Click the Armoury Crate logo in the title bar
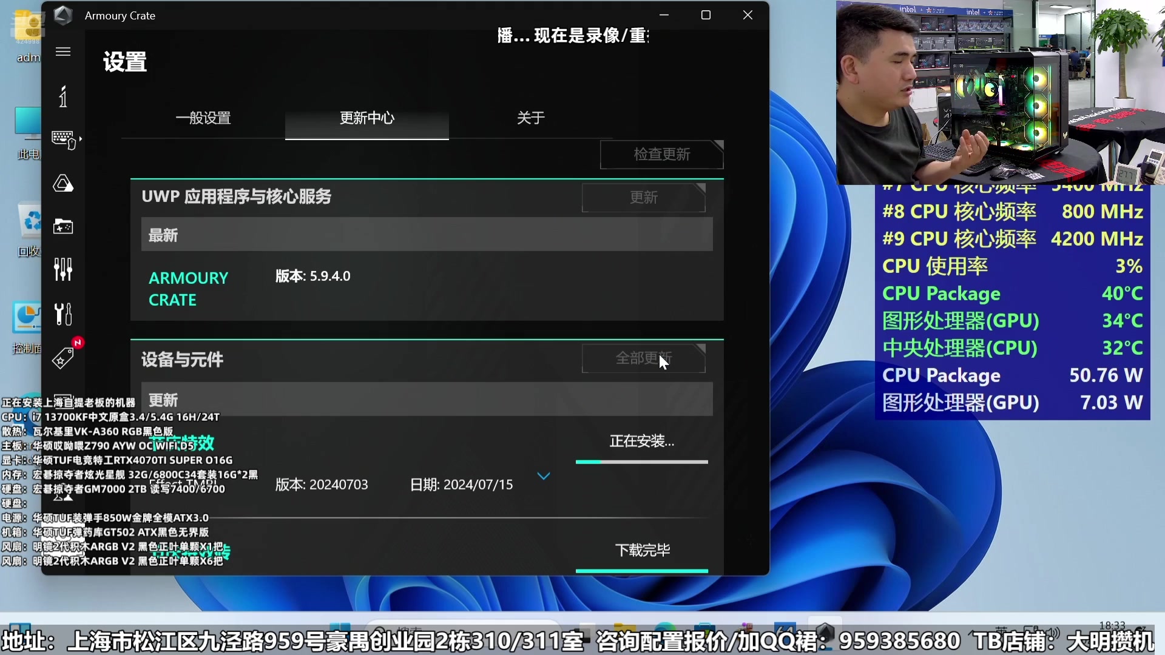This screenshot has height=655, width=1165. point(63,15)
